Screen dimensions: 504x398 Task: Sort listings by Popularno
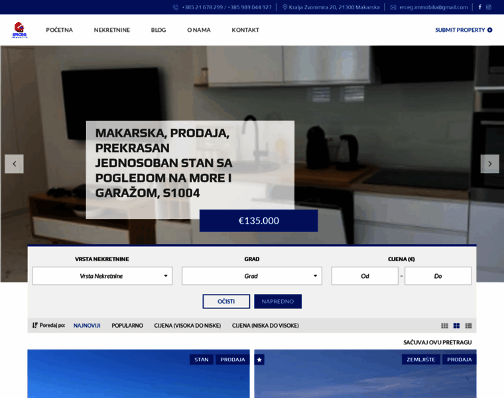tap(127, 326)
